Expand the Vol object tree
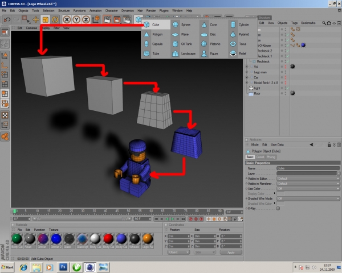 click(x=247, y=67)
